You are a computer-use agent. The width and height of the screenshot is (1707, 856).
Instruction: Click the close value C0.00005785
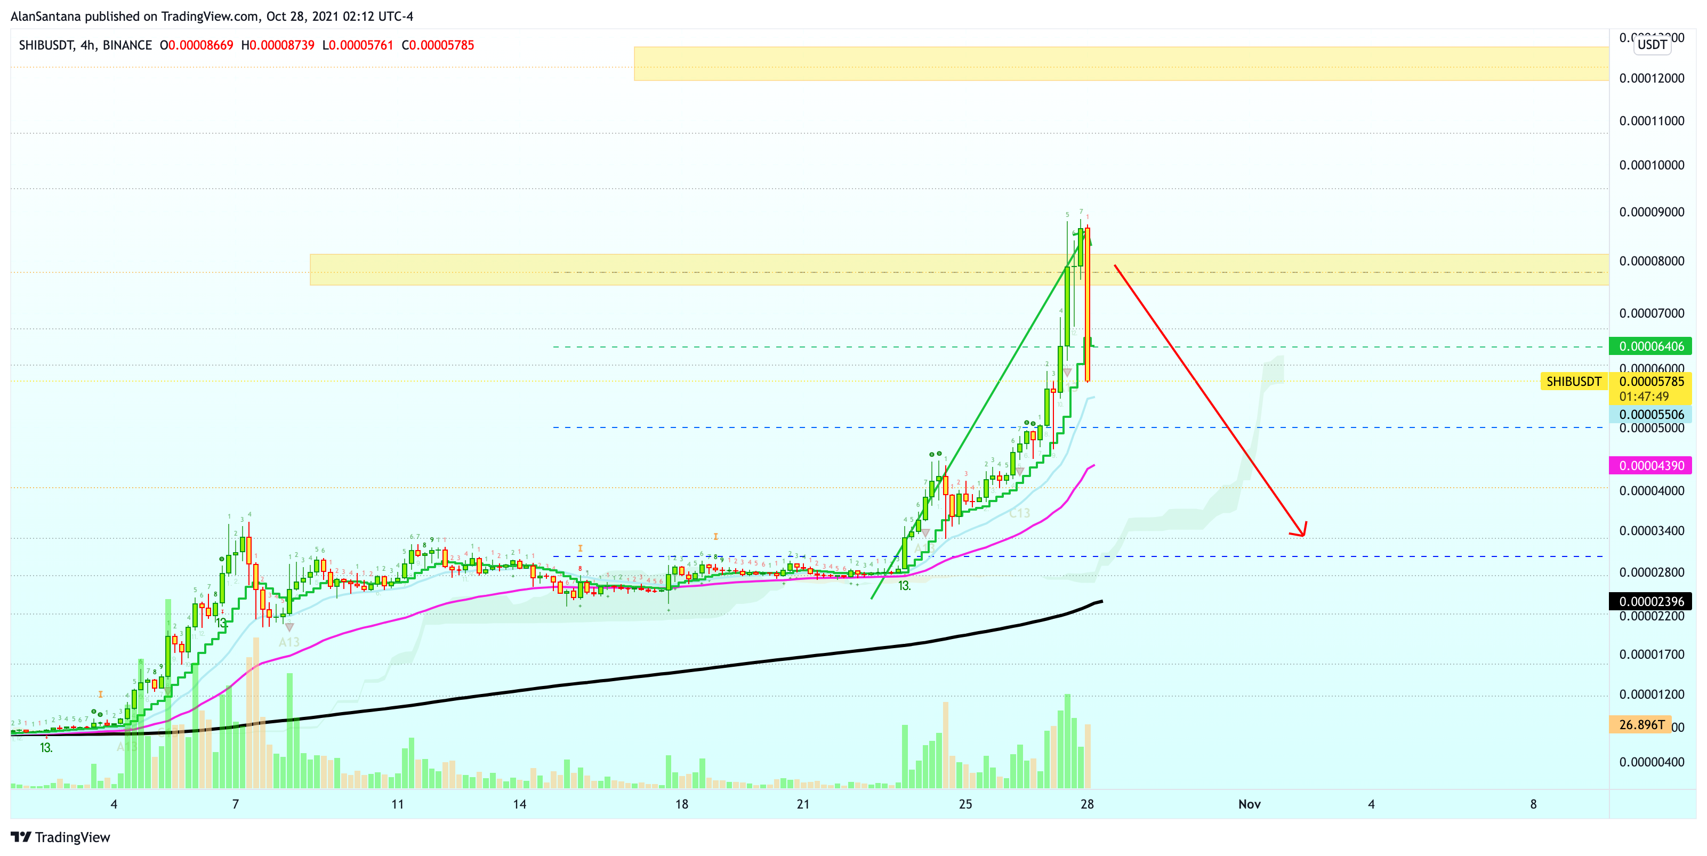438,45
